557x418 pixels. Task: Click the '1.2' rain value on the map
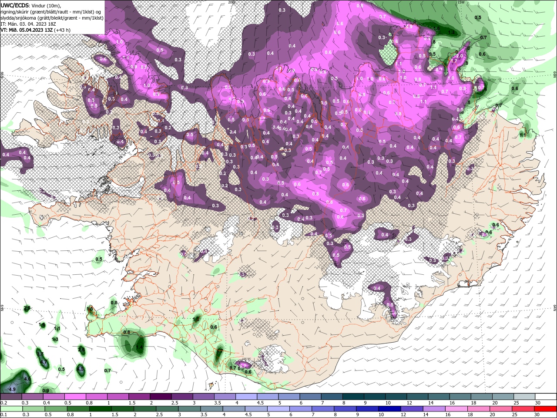[196, 319]
